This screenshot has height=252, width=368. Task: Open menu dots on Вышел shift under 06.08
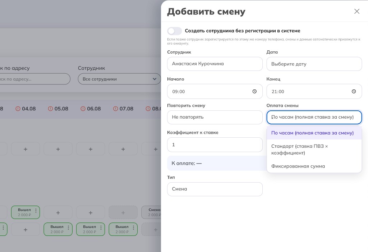[101, 227]
